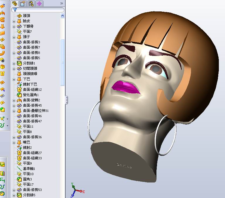Click the fillet icon beside 圓角3

[x=19, y=179]
